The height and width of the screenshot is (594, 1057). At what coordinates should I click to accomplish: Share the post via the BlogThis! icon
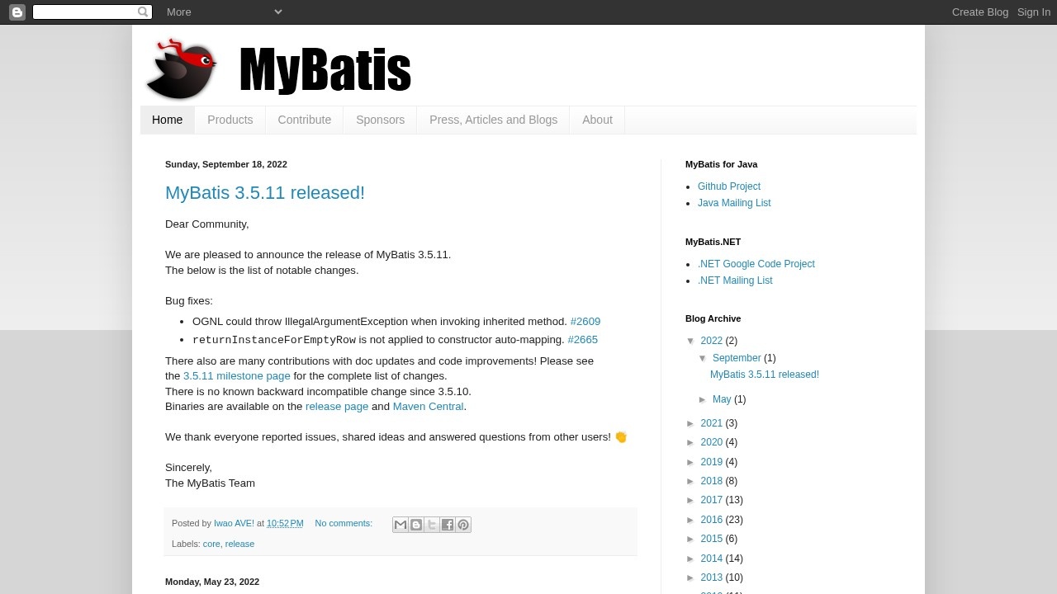coord(415,524)
